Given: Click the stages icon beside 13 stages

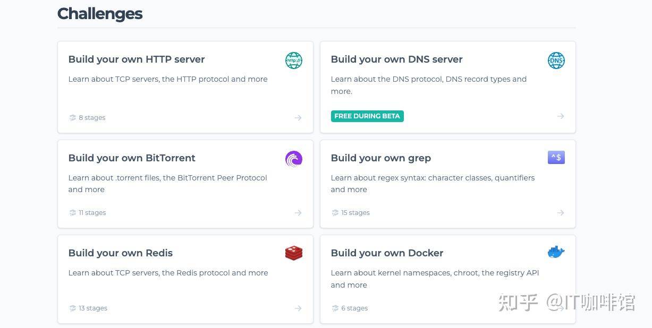Looking at the screenshot, I should 72,308.
